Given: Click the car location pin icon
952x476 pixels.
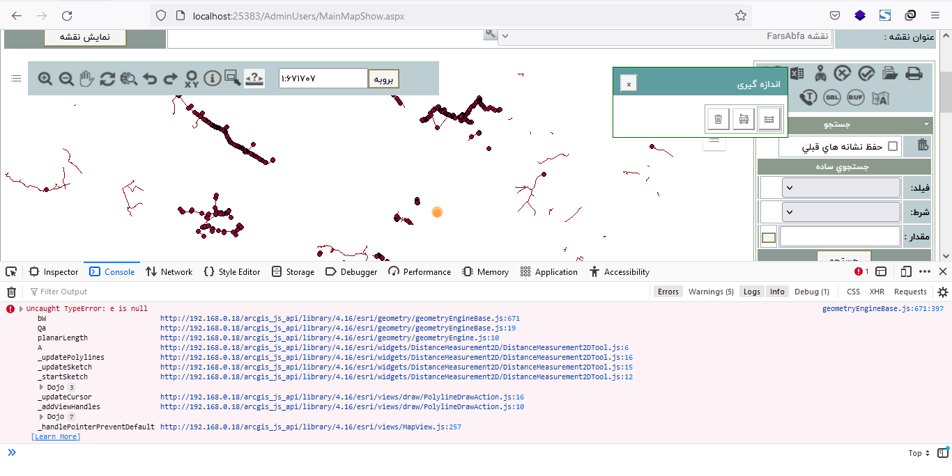Looking at the screenshot, I should (x=821, y=73).
